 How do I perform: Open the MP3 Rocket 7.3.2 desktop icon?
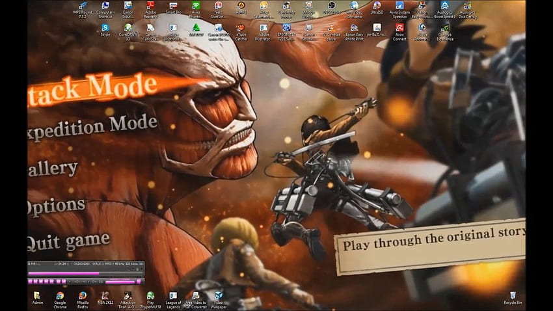pos(83,10)
